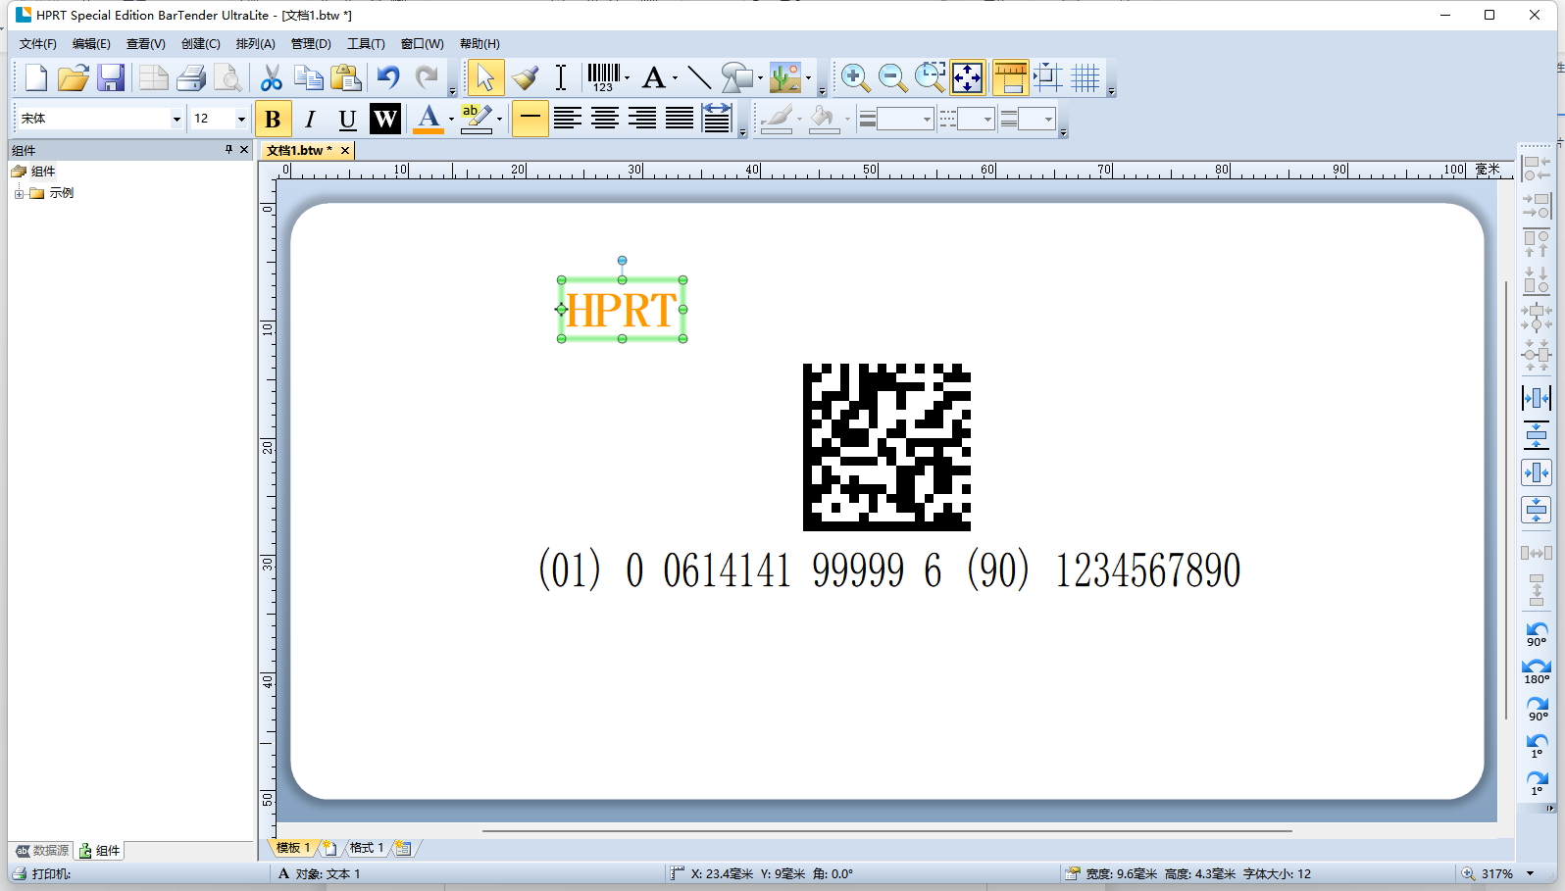Screen dimensions: 1565x891
Task: Select the Data Matrix barcode on label
Action: (x=886, y=447)
